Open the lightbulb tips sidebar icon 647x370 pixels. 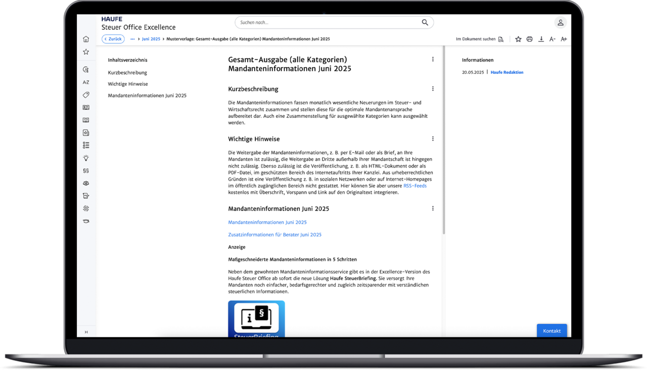pos(86,158)
